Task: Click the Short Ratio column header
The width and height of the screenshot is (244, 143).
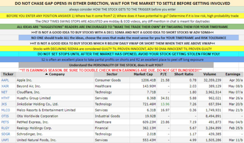Action: coord(184,74)
